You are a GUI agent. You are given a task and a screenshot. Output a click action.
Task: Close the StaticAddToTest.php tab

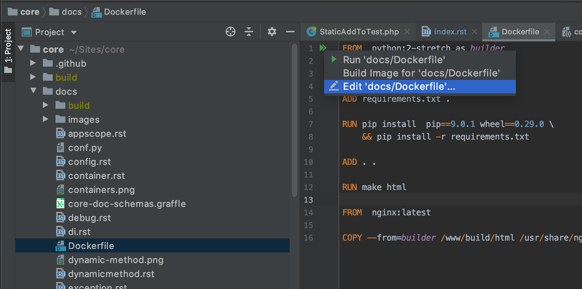pos(407,32)
